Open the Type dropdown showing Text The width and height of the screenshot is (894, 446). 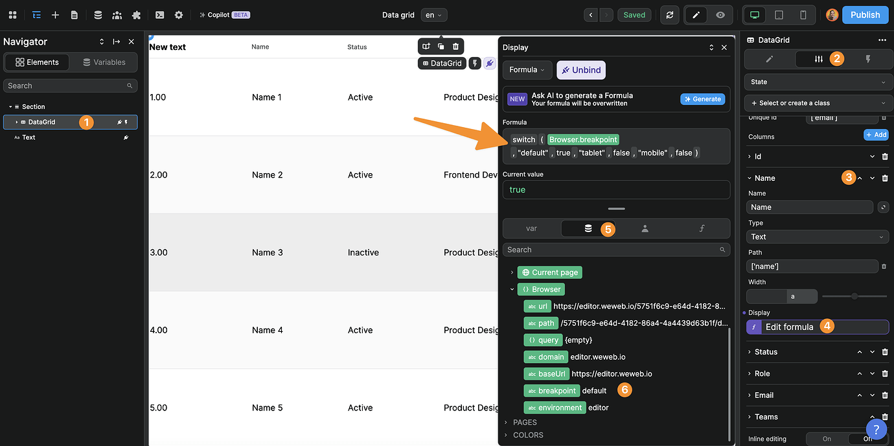818,237
